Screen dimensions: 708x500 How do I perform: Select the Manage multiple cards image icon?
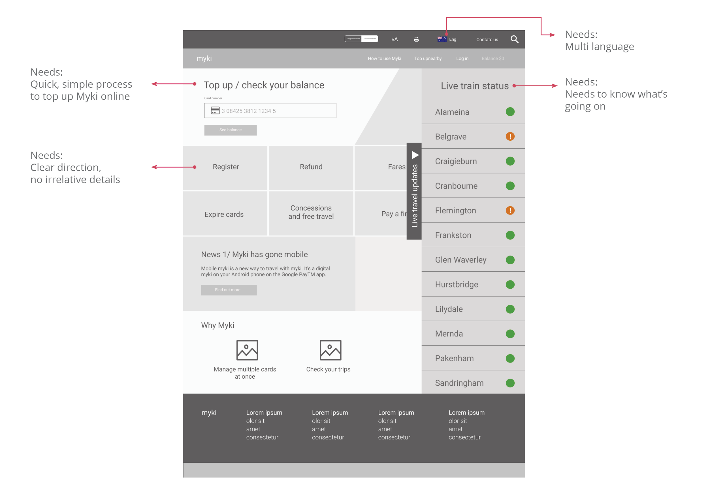(x=247, y=350)
